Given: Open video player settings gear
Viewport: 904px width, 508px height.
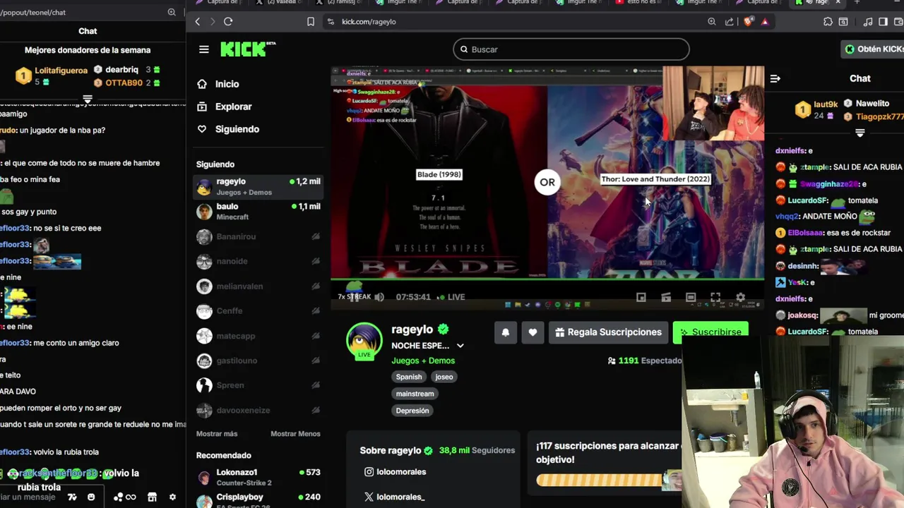Looking at the screenshot, I should pyautogui.click(x=740, y=297).
